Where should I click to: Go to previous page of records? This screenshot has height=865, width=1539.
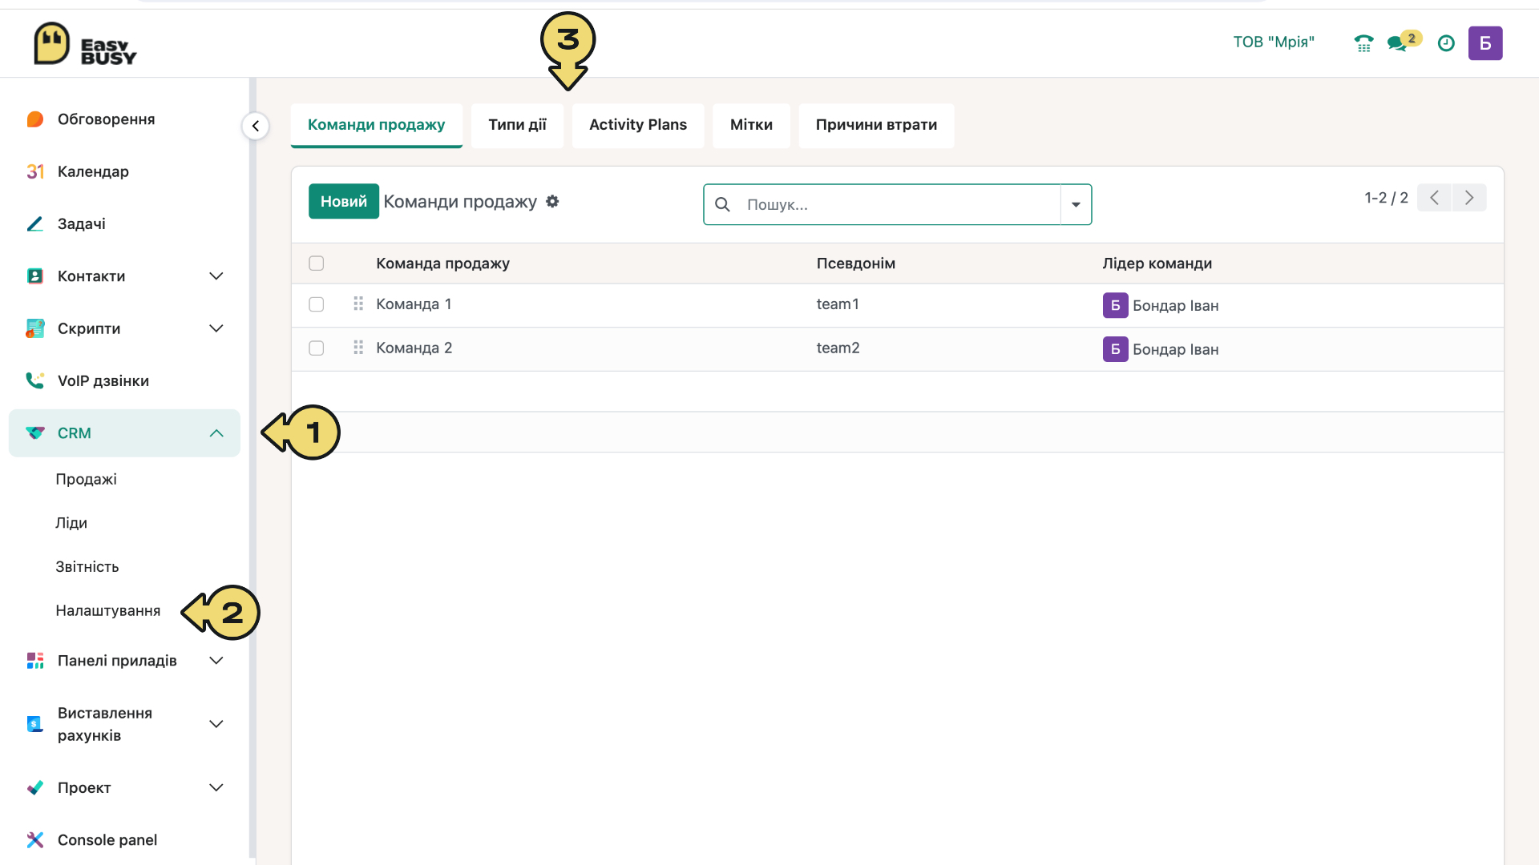[1434, 198]
